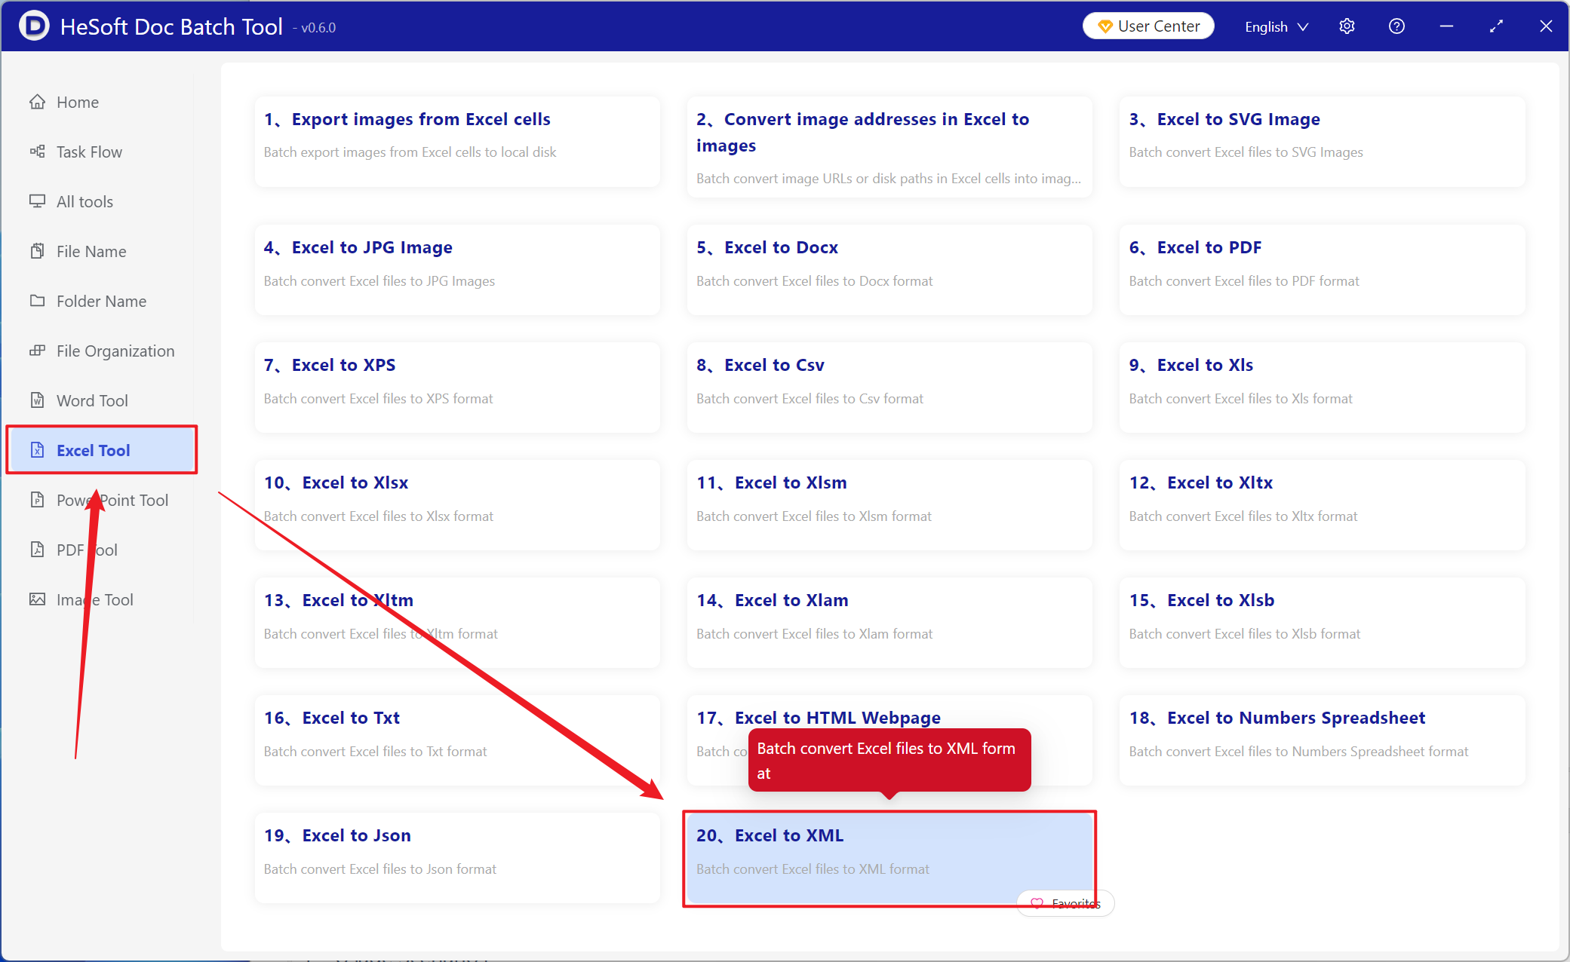This screenshot has height=962, width=1570.
Task: Click the Word Tool document icon
Action: (37, 400)
